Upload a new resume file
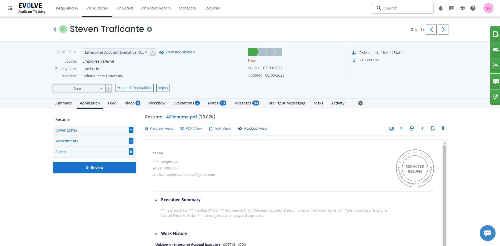 [401, 128]
